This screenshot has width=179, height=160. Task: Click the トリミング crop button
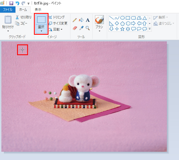(x=57, y=17)
